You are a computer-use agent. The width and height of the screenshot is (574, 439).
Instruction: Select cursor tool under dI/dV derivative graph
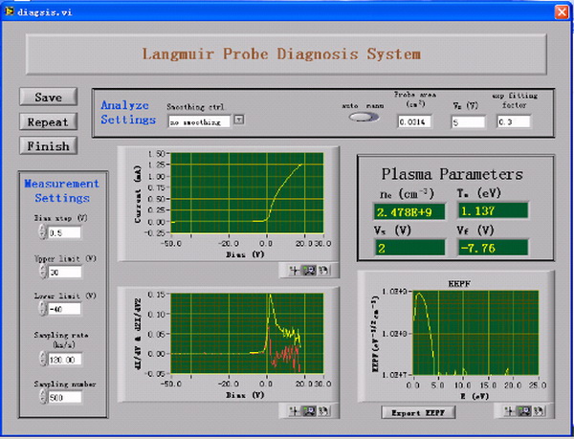tap(296, 411)
